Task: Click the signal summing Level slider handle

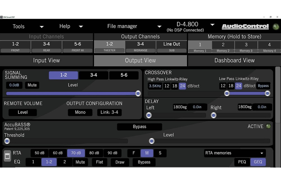Action: tap(138, 93)
